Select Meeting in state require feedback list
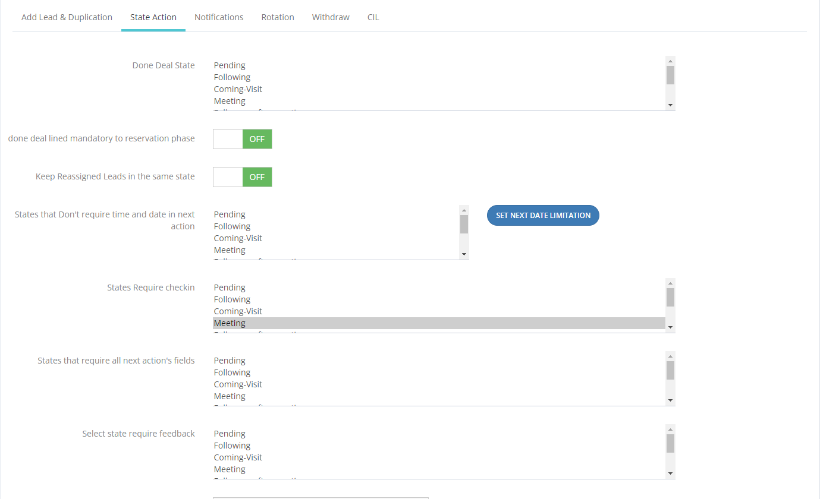Viewport: 820px width, 499px height. 439,469
